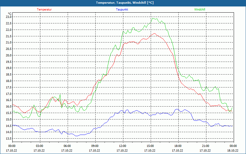Pick the 09:00 time axis label
Image resolution: width=246 pixels, height=154 pixels.
[95, 146]
